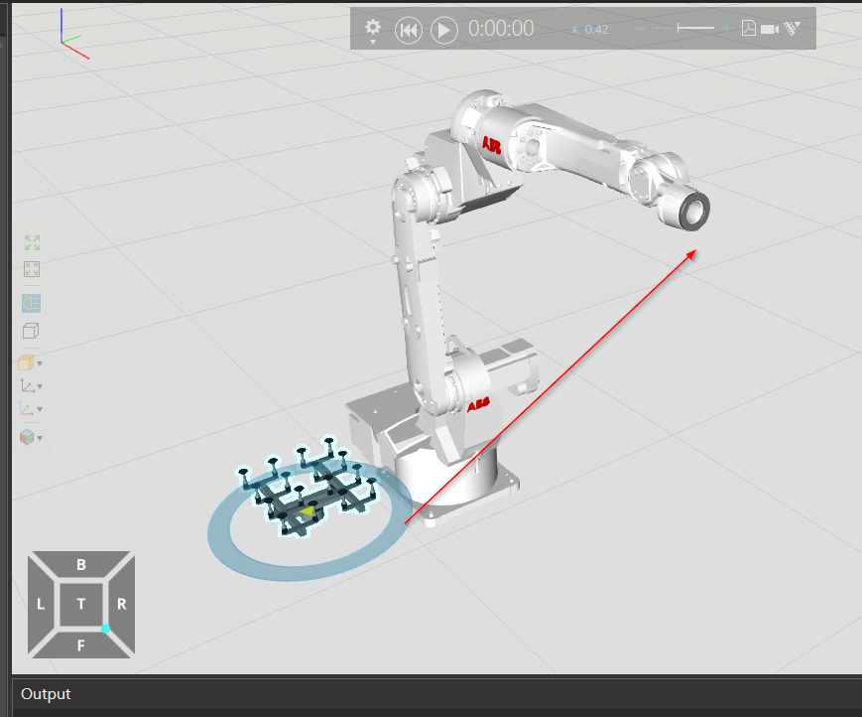Toggle the headlight lighting mode
862x717 pixels.
click(x=32, y=303)
